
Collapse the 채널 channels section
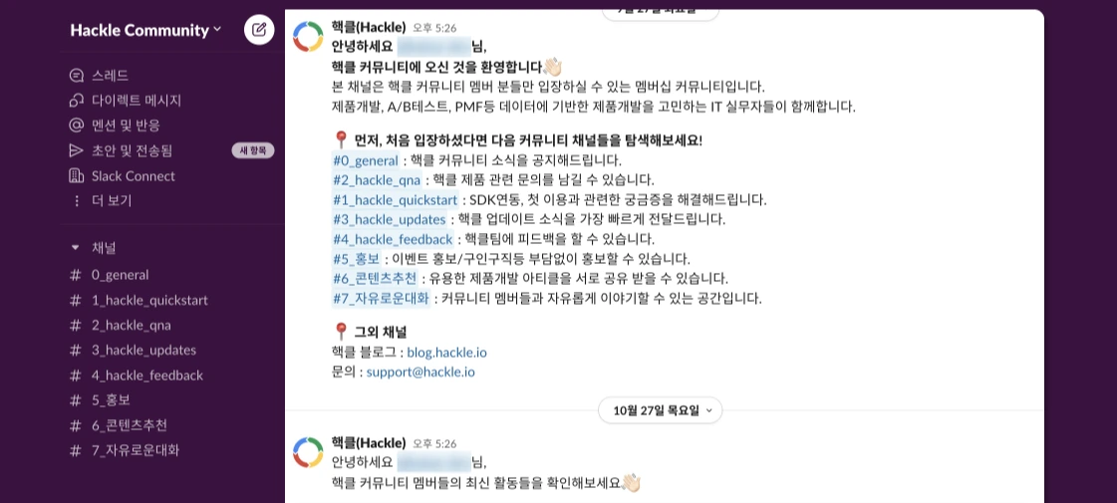coord(75,248)
